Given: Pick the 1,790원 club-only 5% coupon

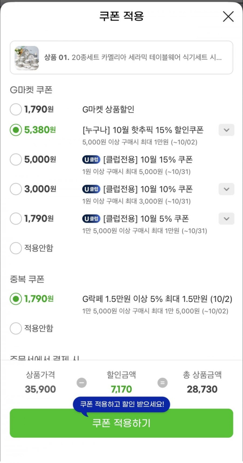Looking at the screenshot, I should (16, 219).
